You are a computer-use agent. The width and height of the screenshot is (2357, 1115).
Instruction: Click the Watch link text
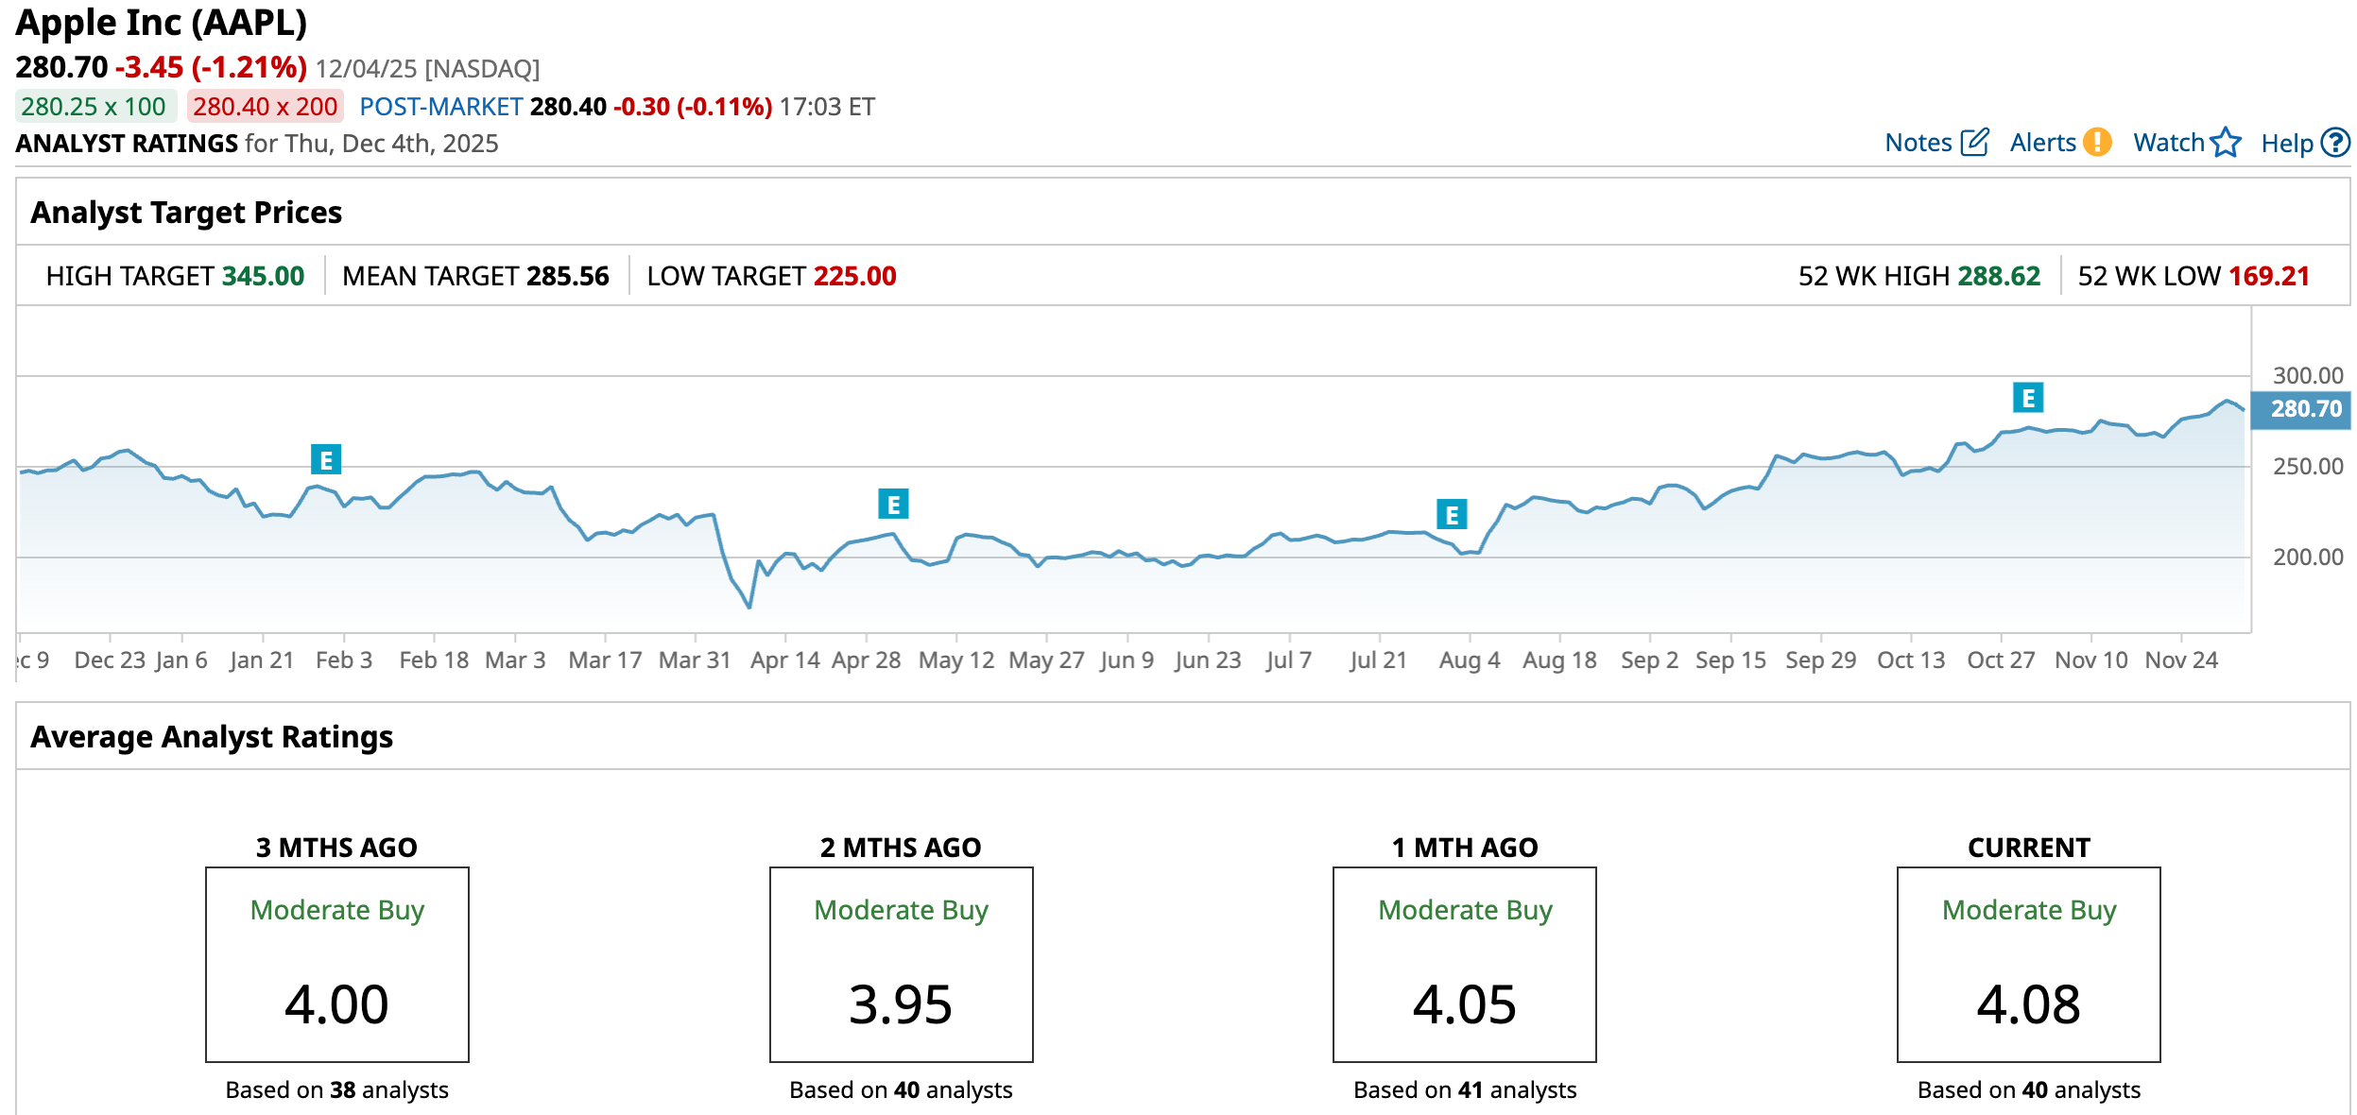(2168, 143)
